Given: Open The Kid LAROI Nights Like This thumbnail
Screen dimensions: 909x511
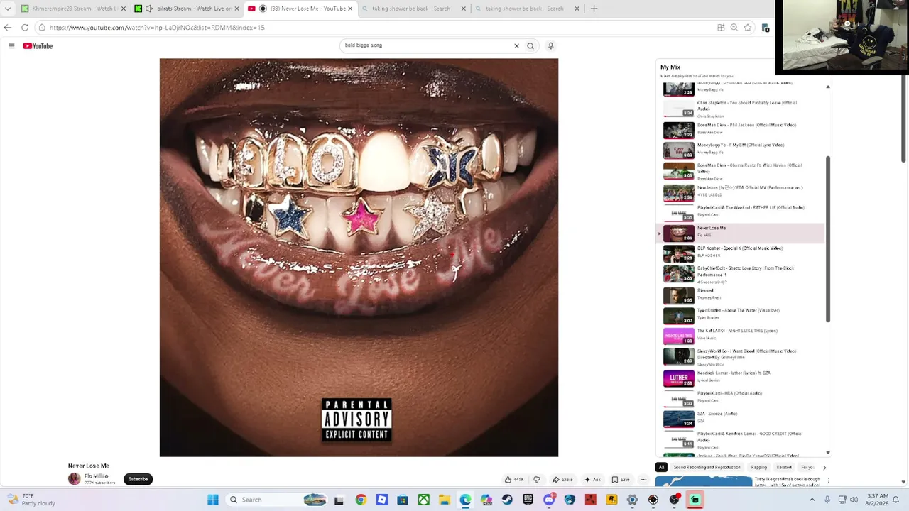Looking at the screenshot, I should tap(678, 336).
